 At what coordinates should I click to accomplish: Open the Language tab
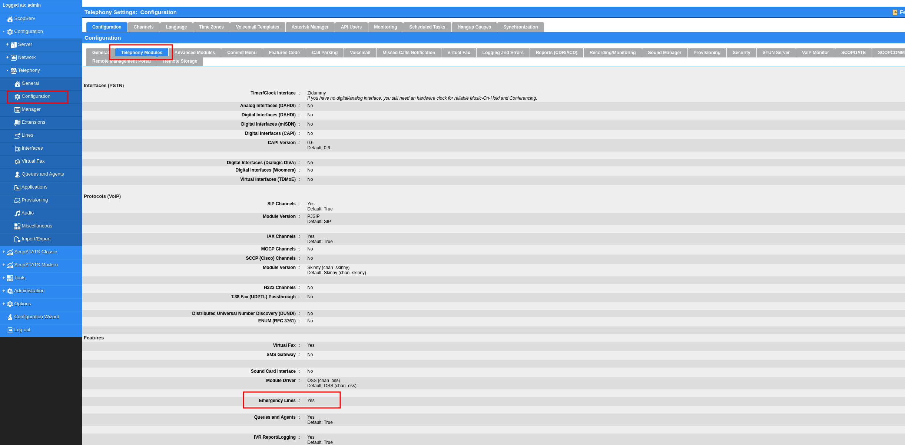pyautogui.click(x=176, y=27)
